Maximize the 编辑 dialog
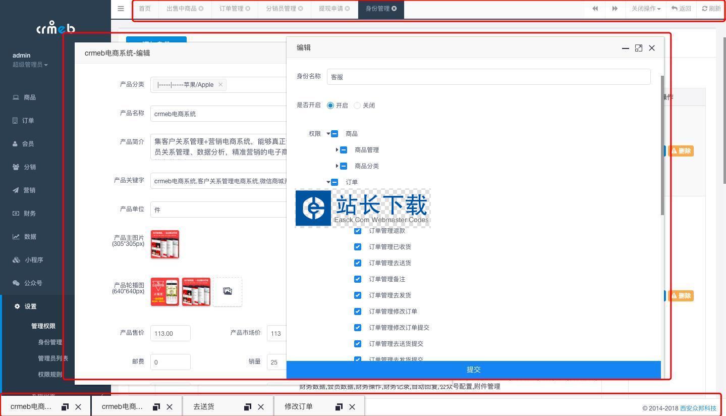The width and height of the screenshot is (726, 416). 639,48
